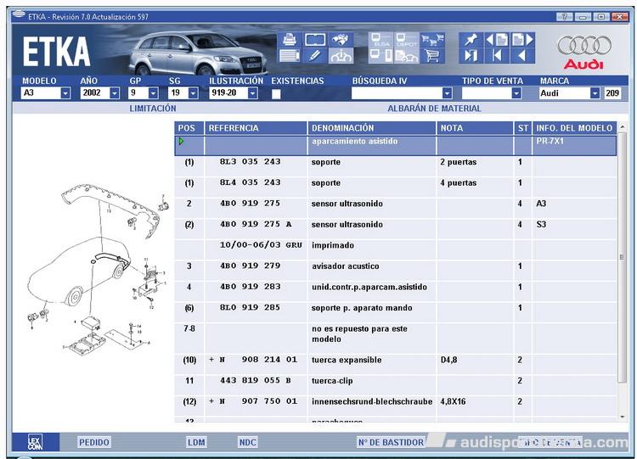
Task: Click the parts table vertical scrollbar thumb
Action: coord(622,257)
